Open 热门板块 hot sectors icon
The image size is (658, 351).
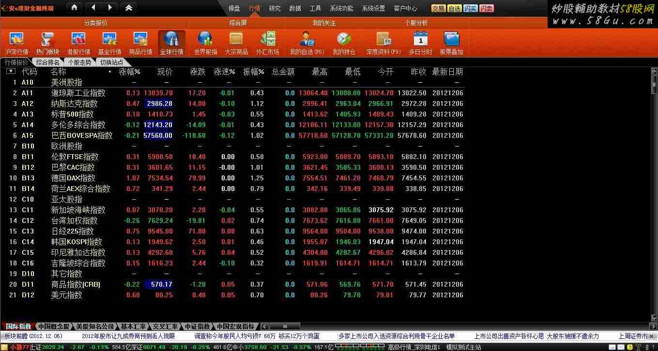(47, 44)
